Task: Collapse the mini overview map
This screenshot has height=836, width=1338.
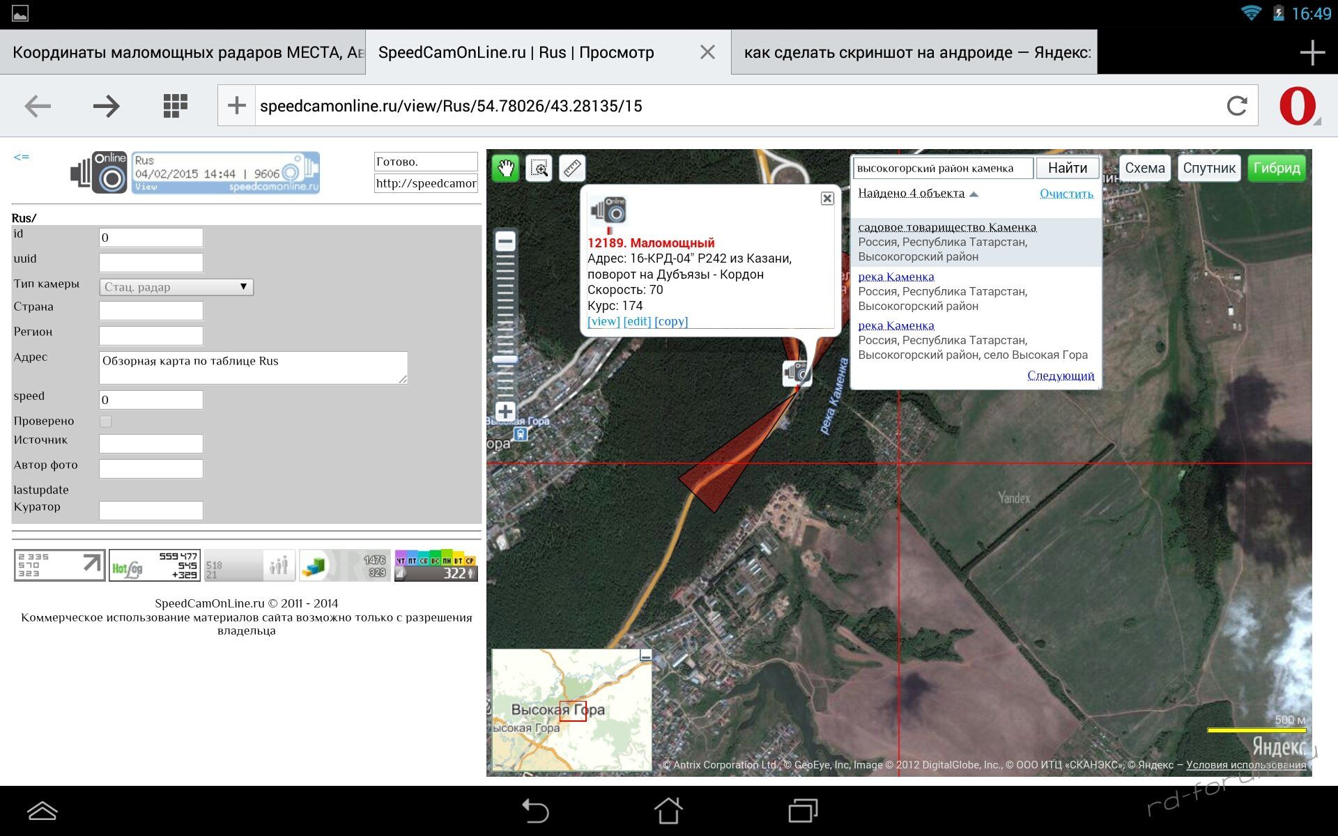Action: point(645,656)
